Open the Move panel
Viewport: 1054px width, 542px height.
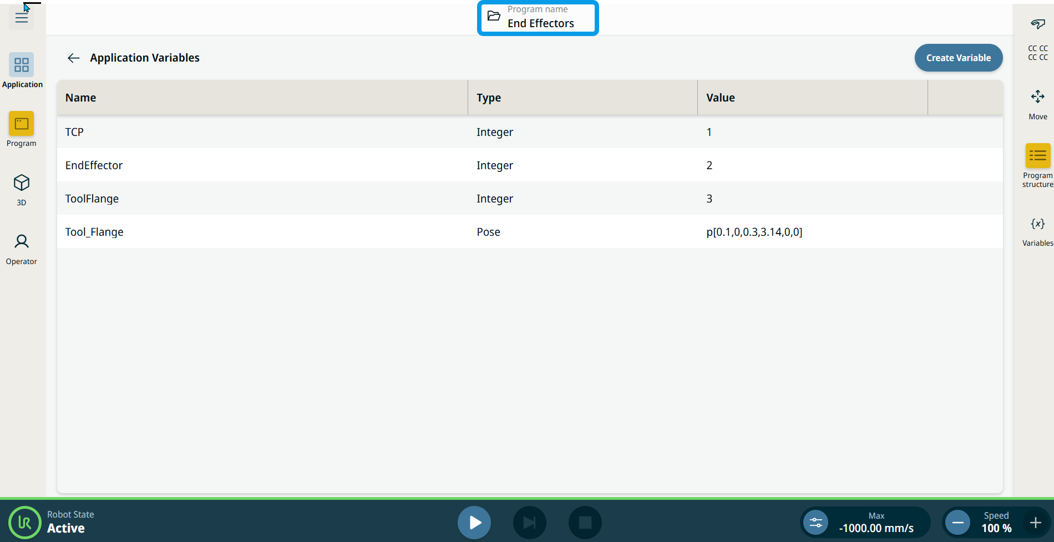tap(1037, 103)
